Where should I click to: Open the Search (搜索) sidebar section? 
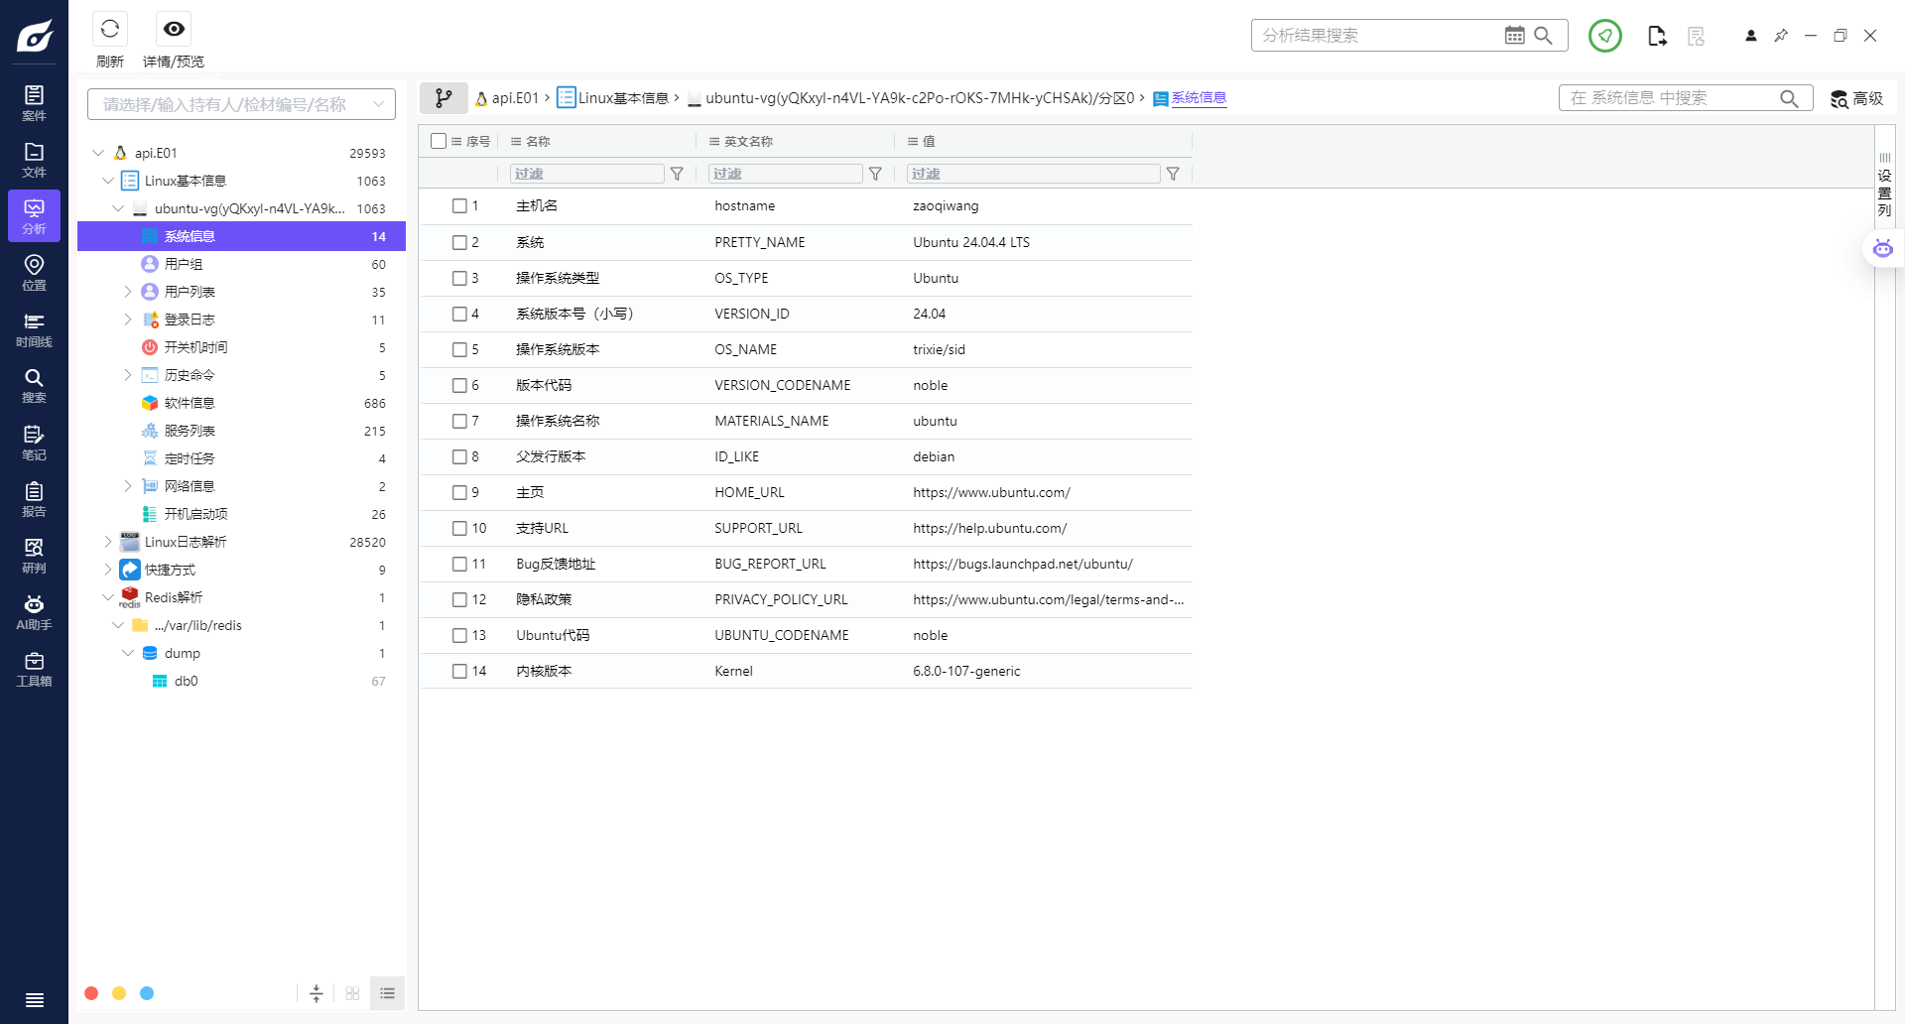pyautogui.click(x=34, y=385)
